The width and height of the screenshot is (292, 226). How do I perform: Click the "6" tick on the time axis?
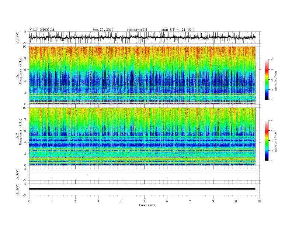[x=167, y=201]
